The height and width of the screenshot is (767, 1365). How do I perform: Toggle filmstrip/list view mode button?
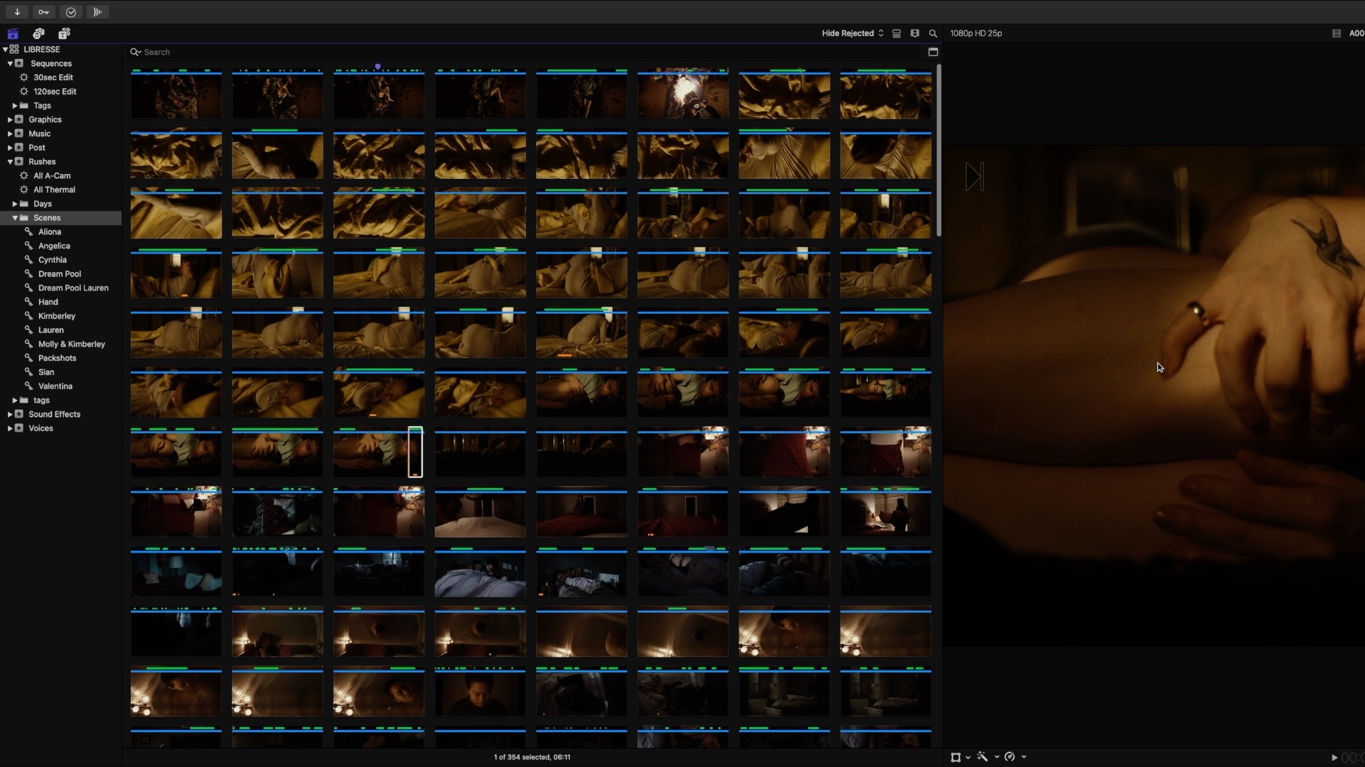coord(896,33)
